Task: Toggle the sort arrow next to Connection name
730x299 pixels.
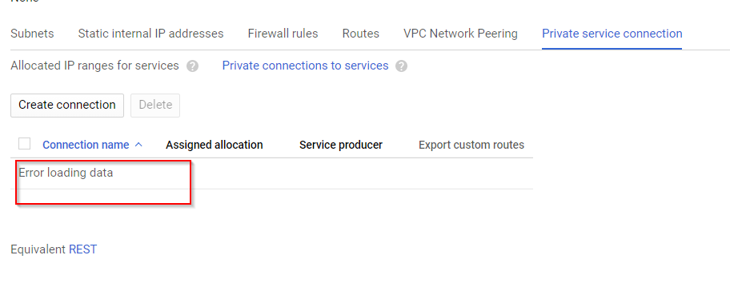Action: click(138, 145)
